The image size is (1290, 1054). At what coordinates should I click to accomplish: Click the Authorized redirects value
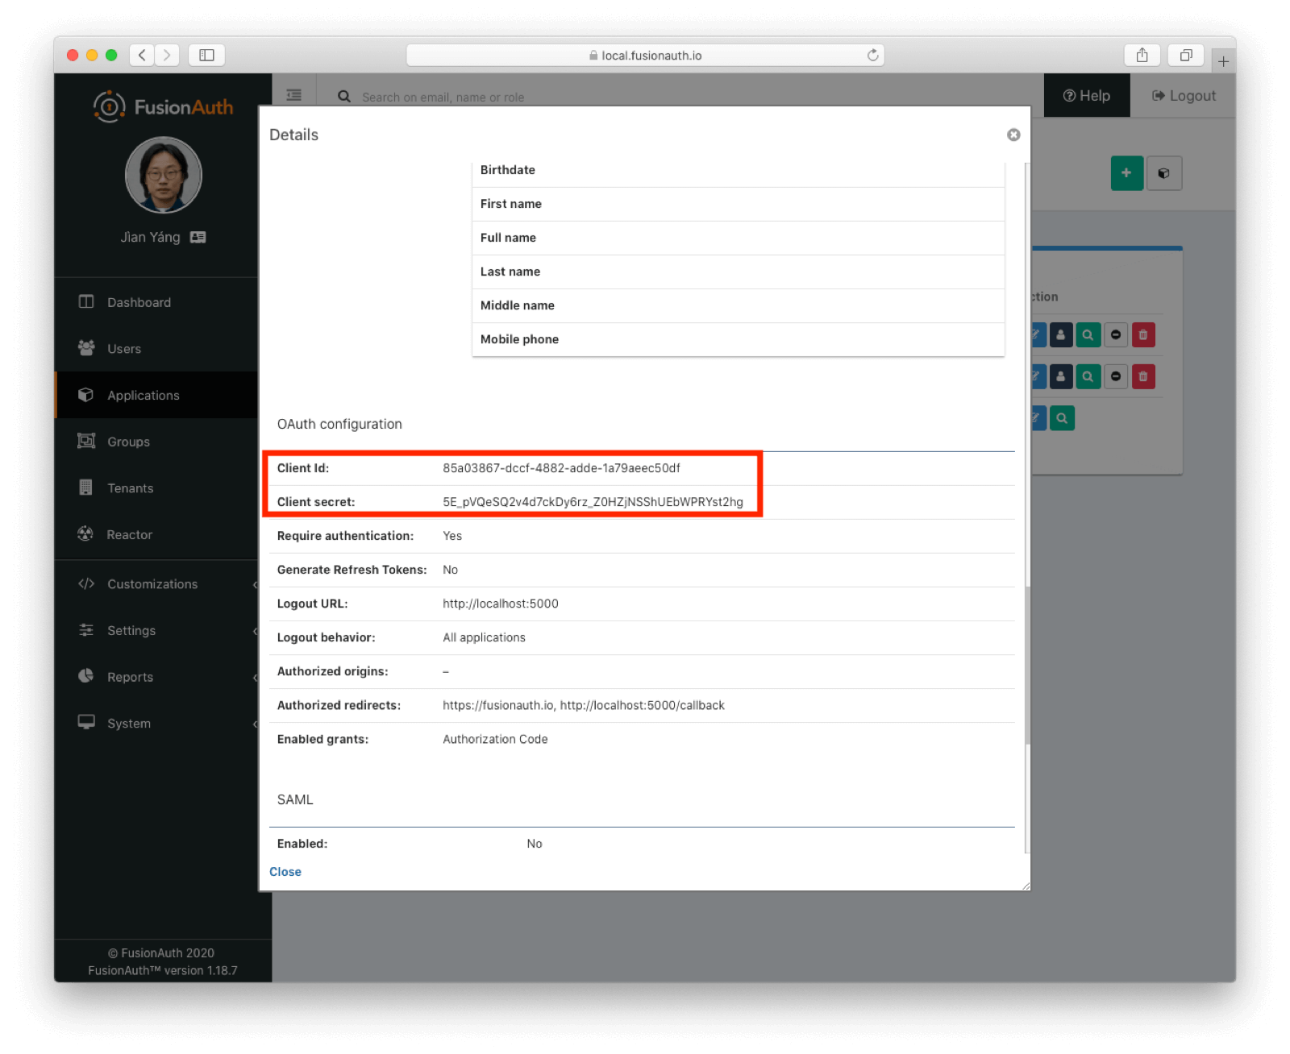coord(584,705)
